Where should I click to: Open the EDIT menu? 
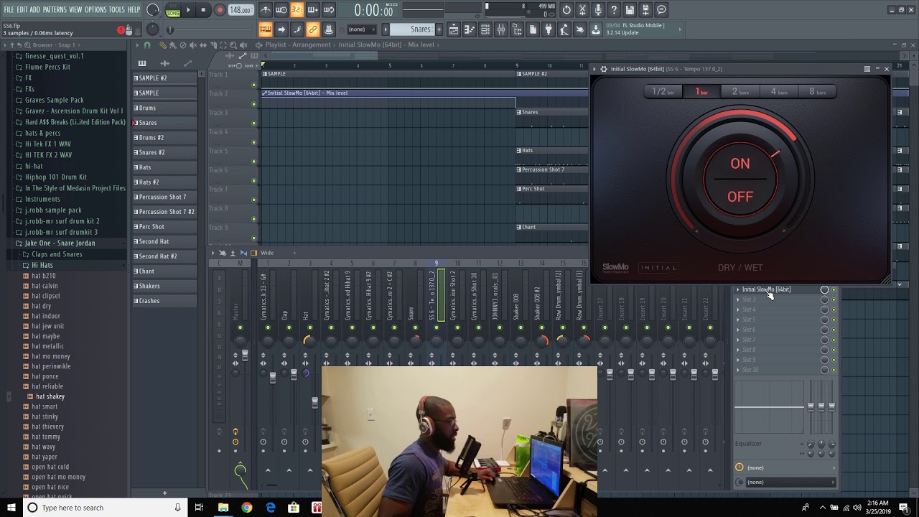22,9
